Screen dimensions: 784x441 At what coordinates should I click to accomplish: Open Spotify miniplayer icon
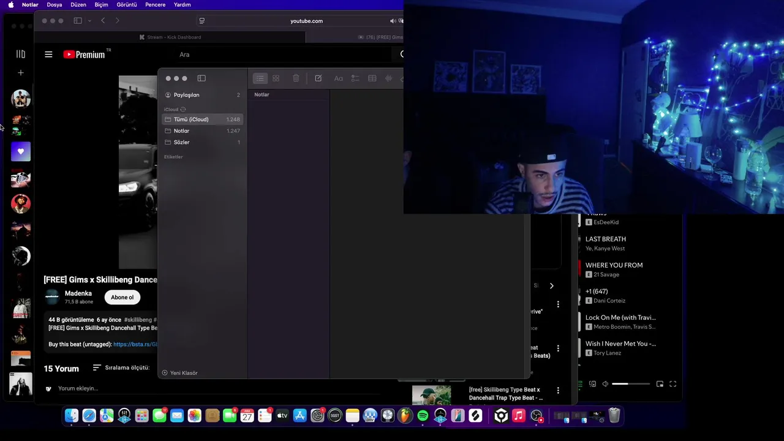(660, 384)
